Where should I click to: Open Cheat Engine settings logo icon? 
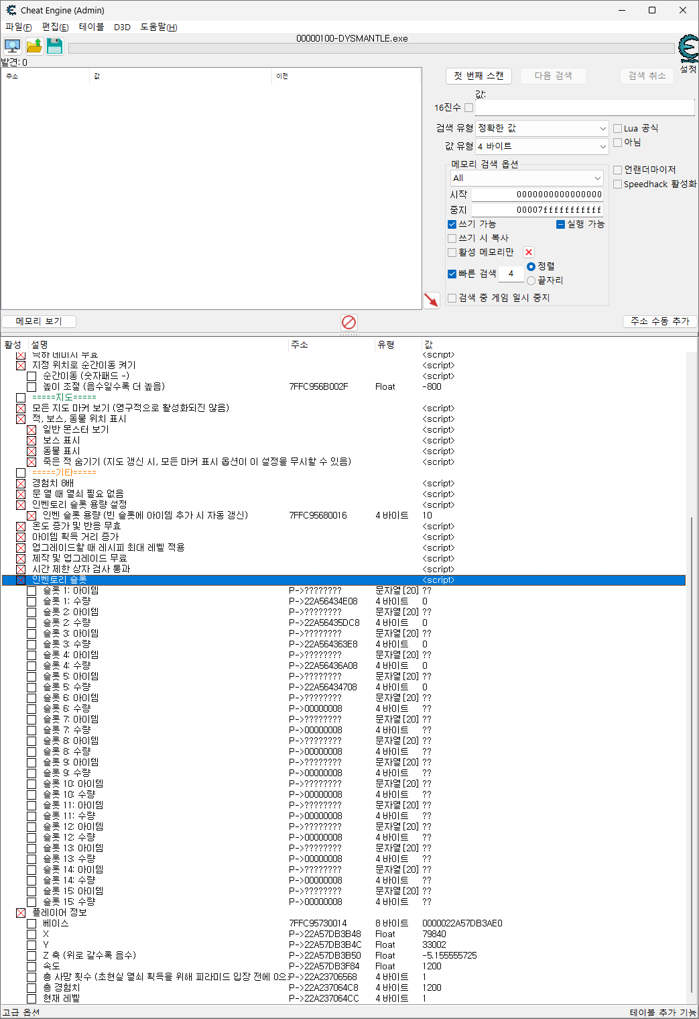[688, 50]
